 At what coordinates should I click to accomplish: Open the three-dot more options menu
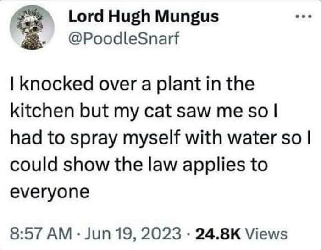(x=304, y=16)
